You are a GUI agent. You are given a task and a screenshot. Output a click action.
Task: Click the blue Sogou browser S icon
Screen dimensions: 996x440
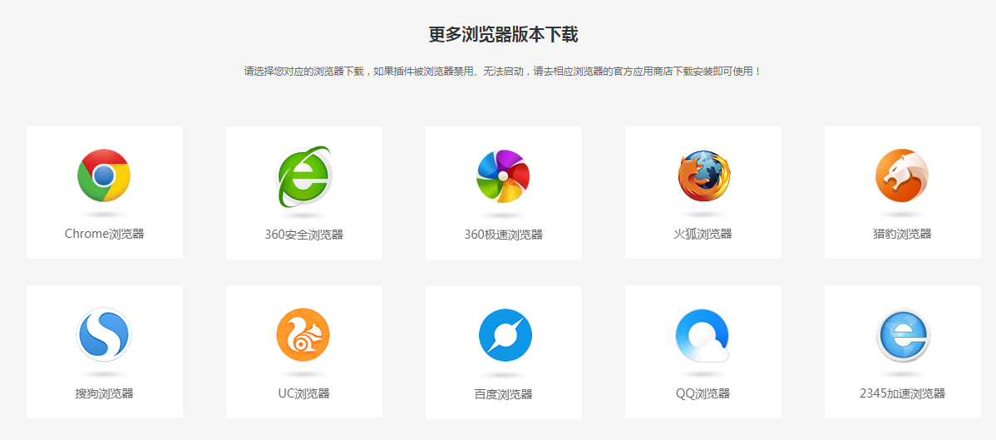(104, 335)
